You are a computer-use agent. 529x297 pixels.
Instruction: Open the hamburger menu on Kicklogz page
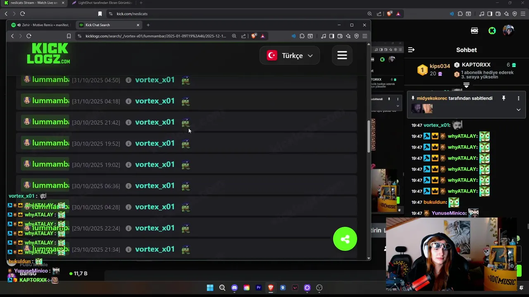tap(342, 55)
